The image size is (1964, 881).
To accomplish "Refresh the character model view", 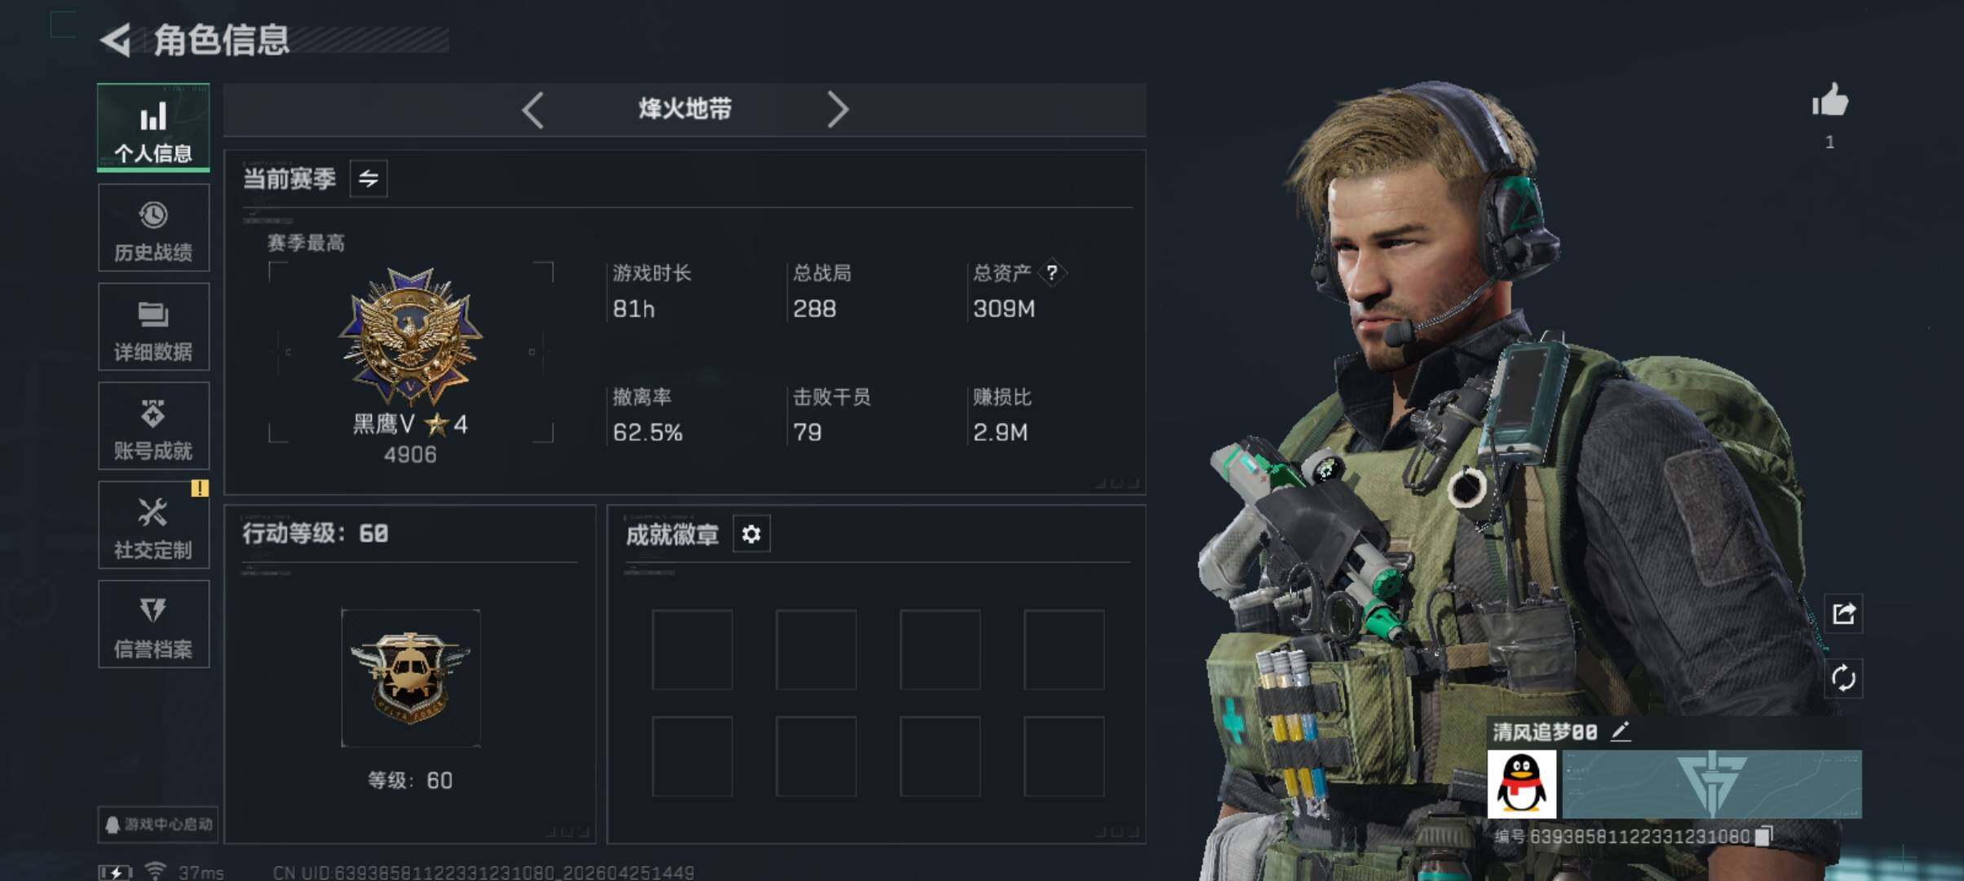I will tap(1844, 678).
